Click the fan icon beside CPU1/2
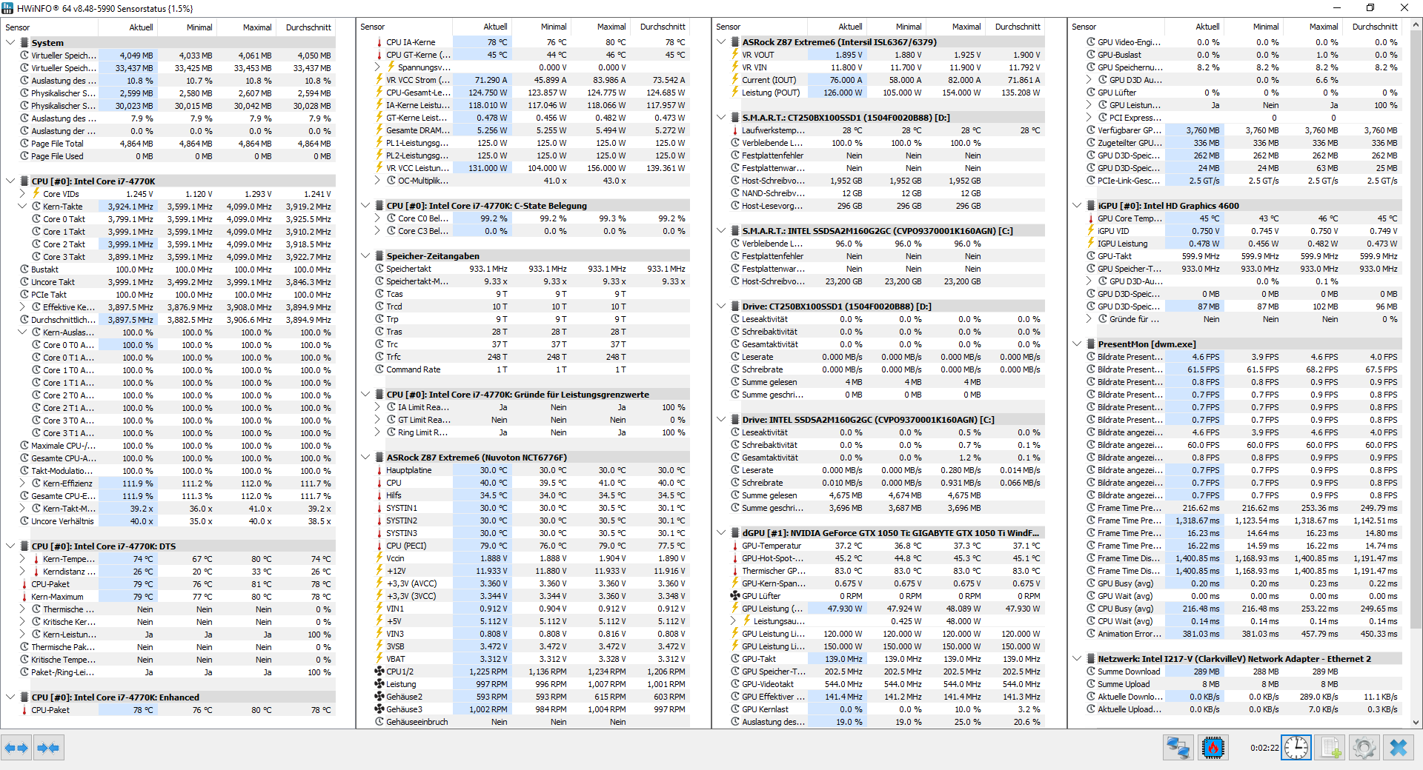Image resolution: width=1423 pixels, height=770 pixels. click(x=379, y=672)
